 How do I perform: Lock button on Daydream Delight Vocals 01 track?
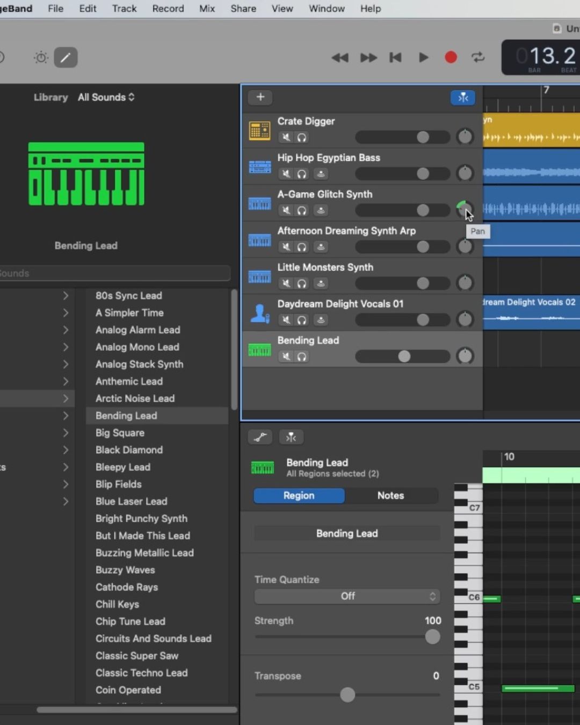(321, 320)
